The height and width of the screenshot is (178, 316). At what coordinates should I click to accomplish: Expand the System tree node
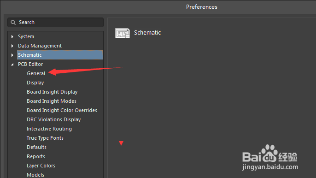[x=12, y=36]
